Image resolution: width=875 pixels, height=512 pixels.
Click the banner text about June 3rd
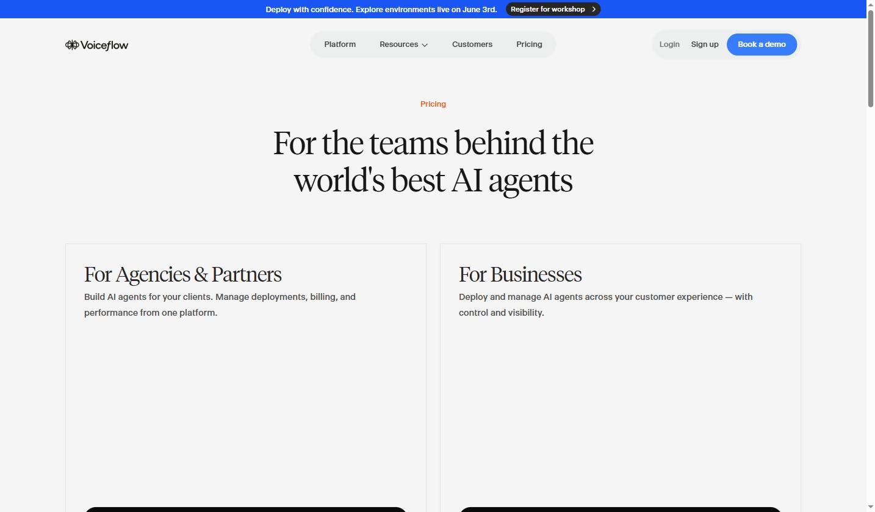pyautogui.click(x=381, y=9)
